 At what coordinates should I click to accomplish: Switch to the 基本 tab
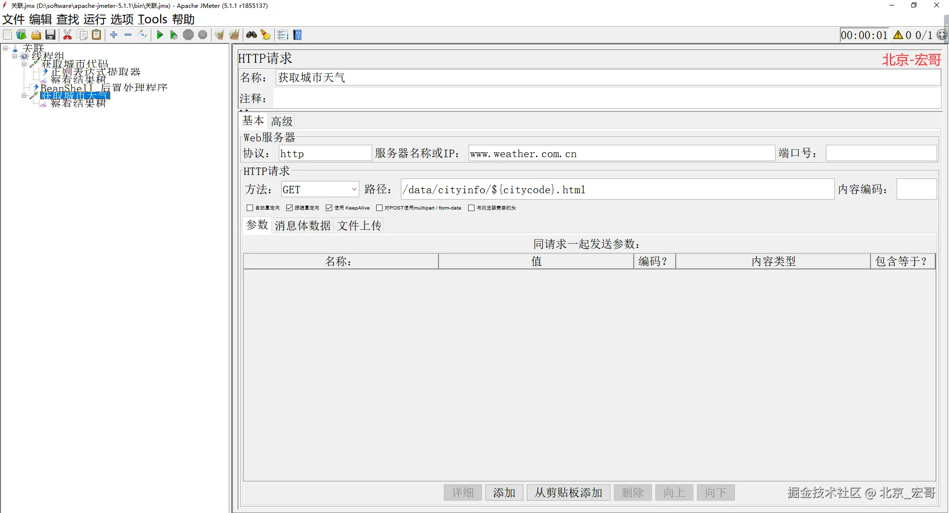253,121
